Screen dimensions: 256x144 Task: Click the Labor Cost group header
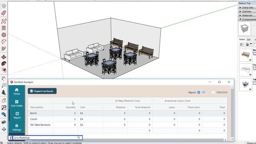coord(178,101)
